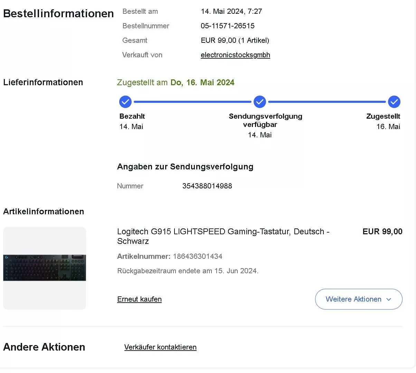Click order date 14. Mai 2024, 7:27
Image resolution: width=416 pixels, height=373 pixels.
[231, 11]
